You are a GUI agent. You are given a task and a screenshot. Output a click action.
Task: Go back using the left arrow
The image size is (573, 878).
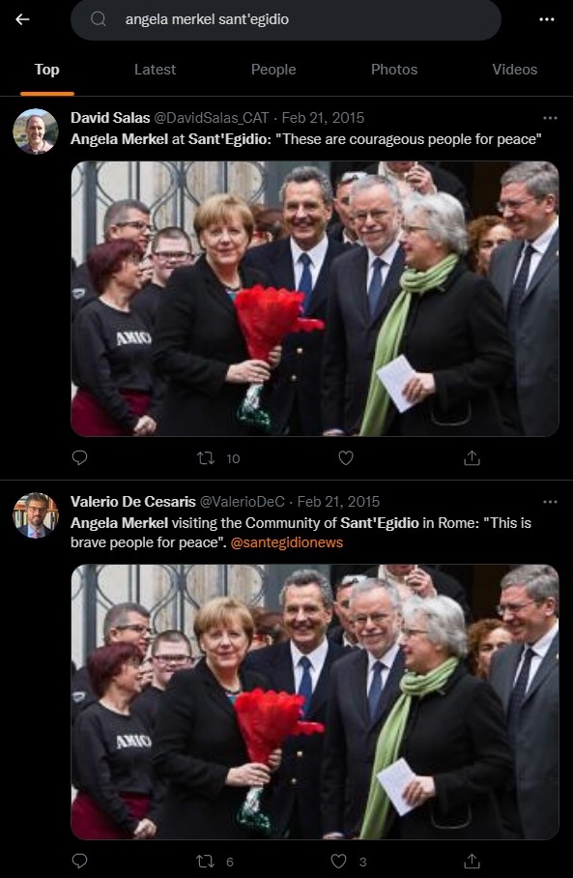(x=22, y=19)
